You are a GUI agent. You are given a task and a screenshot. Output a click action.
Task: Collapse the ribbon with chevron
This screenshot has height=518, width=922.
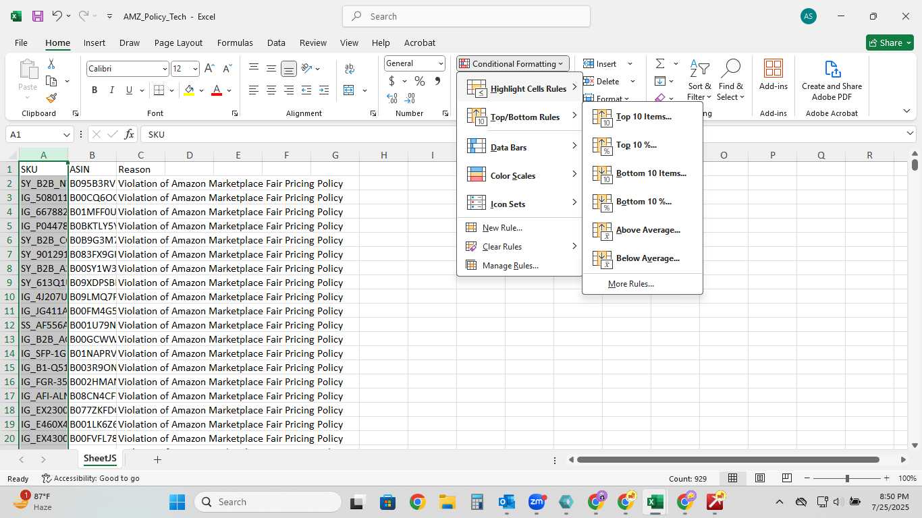pos(906,111)
